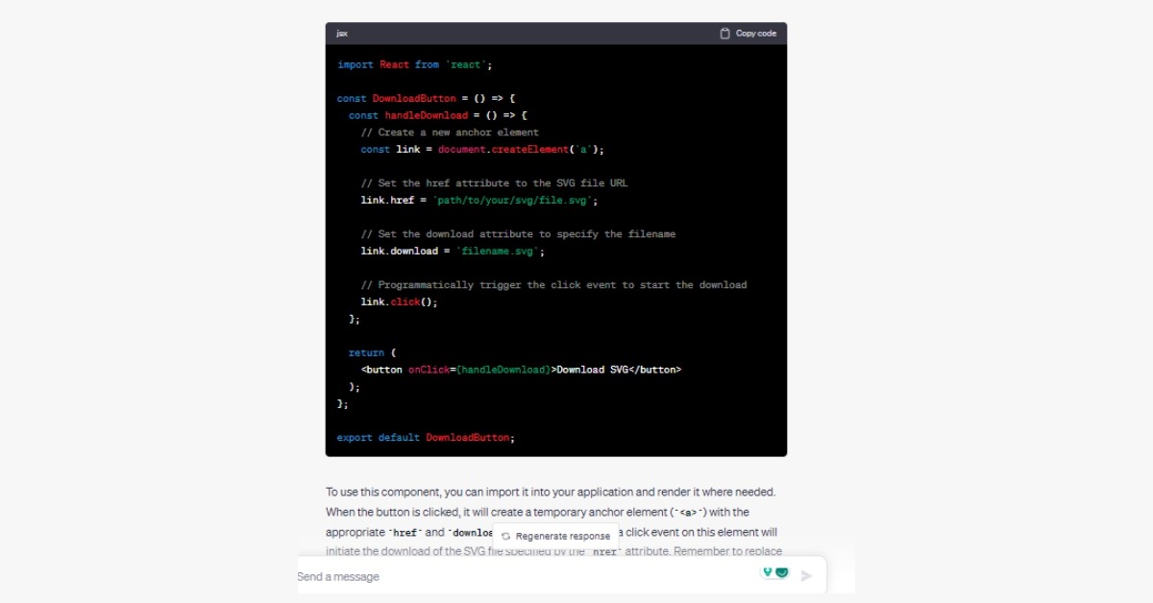Click the green face extension icon in message box

click(782, 572)
